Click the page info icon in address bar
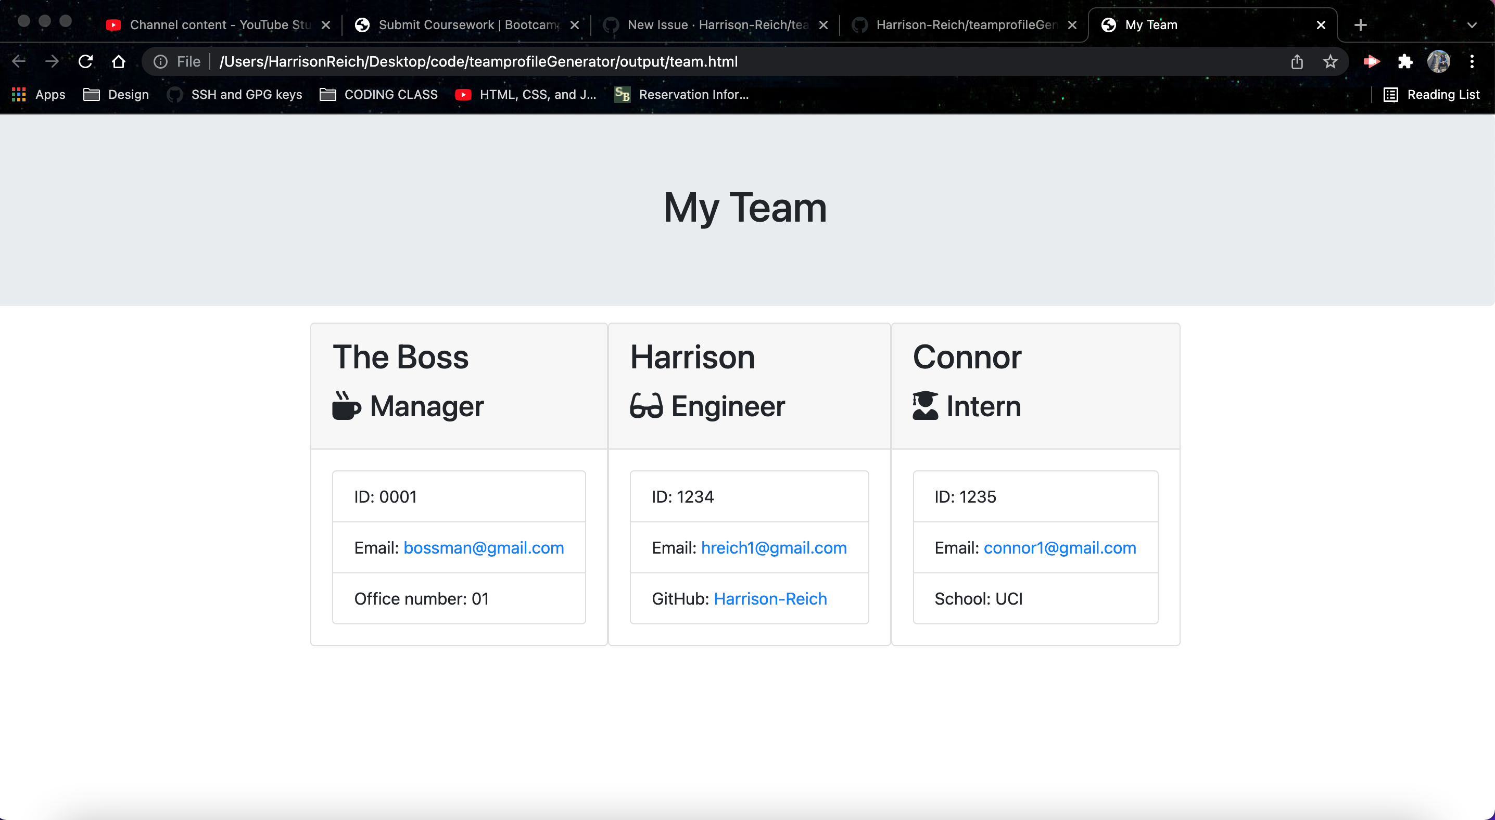The image size is (1495, 820). pos(160,61)
